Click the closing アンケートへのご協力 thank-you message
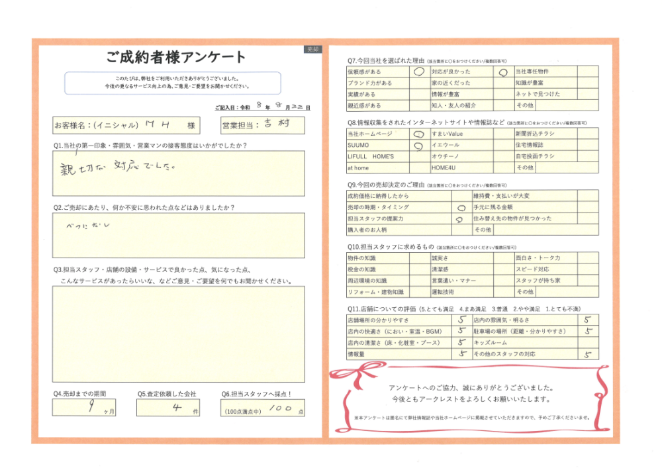 point(471,393)
